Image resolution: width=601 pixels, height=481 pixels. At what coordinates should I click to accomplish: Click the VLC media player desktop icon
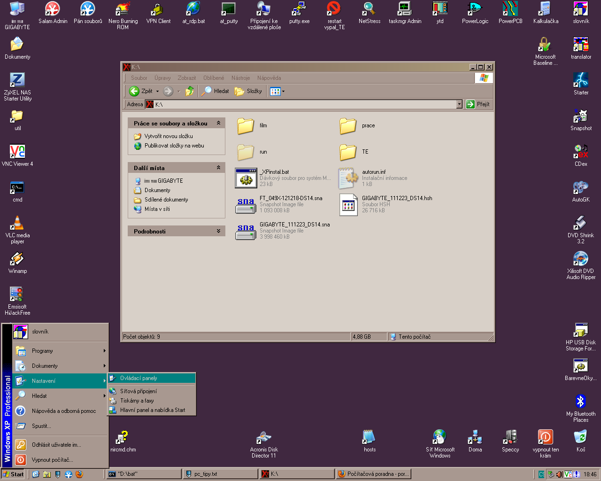click(x=17, y=224)
